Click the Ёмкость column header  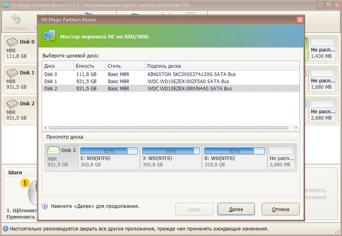coord(90,66)
